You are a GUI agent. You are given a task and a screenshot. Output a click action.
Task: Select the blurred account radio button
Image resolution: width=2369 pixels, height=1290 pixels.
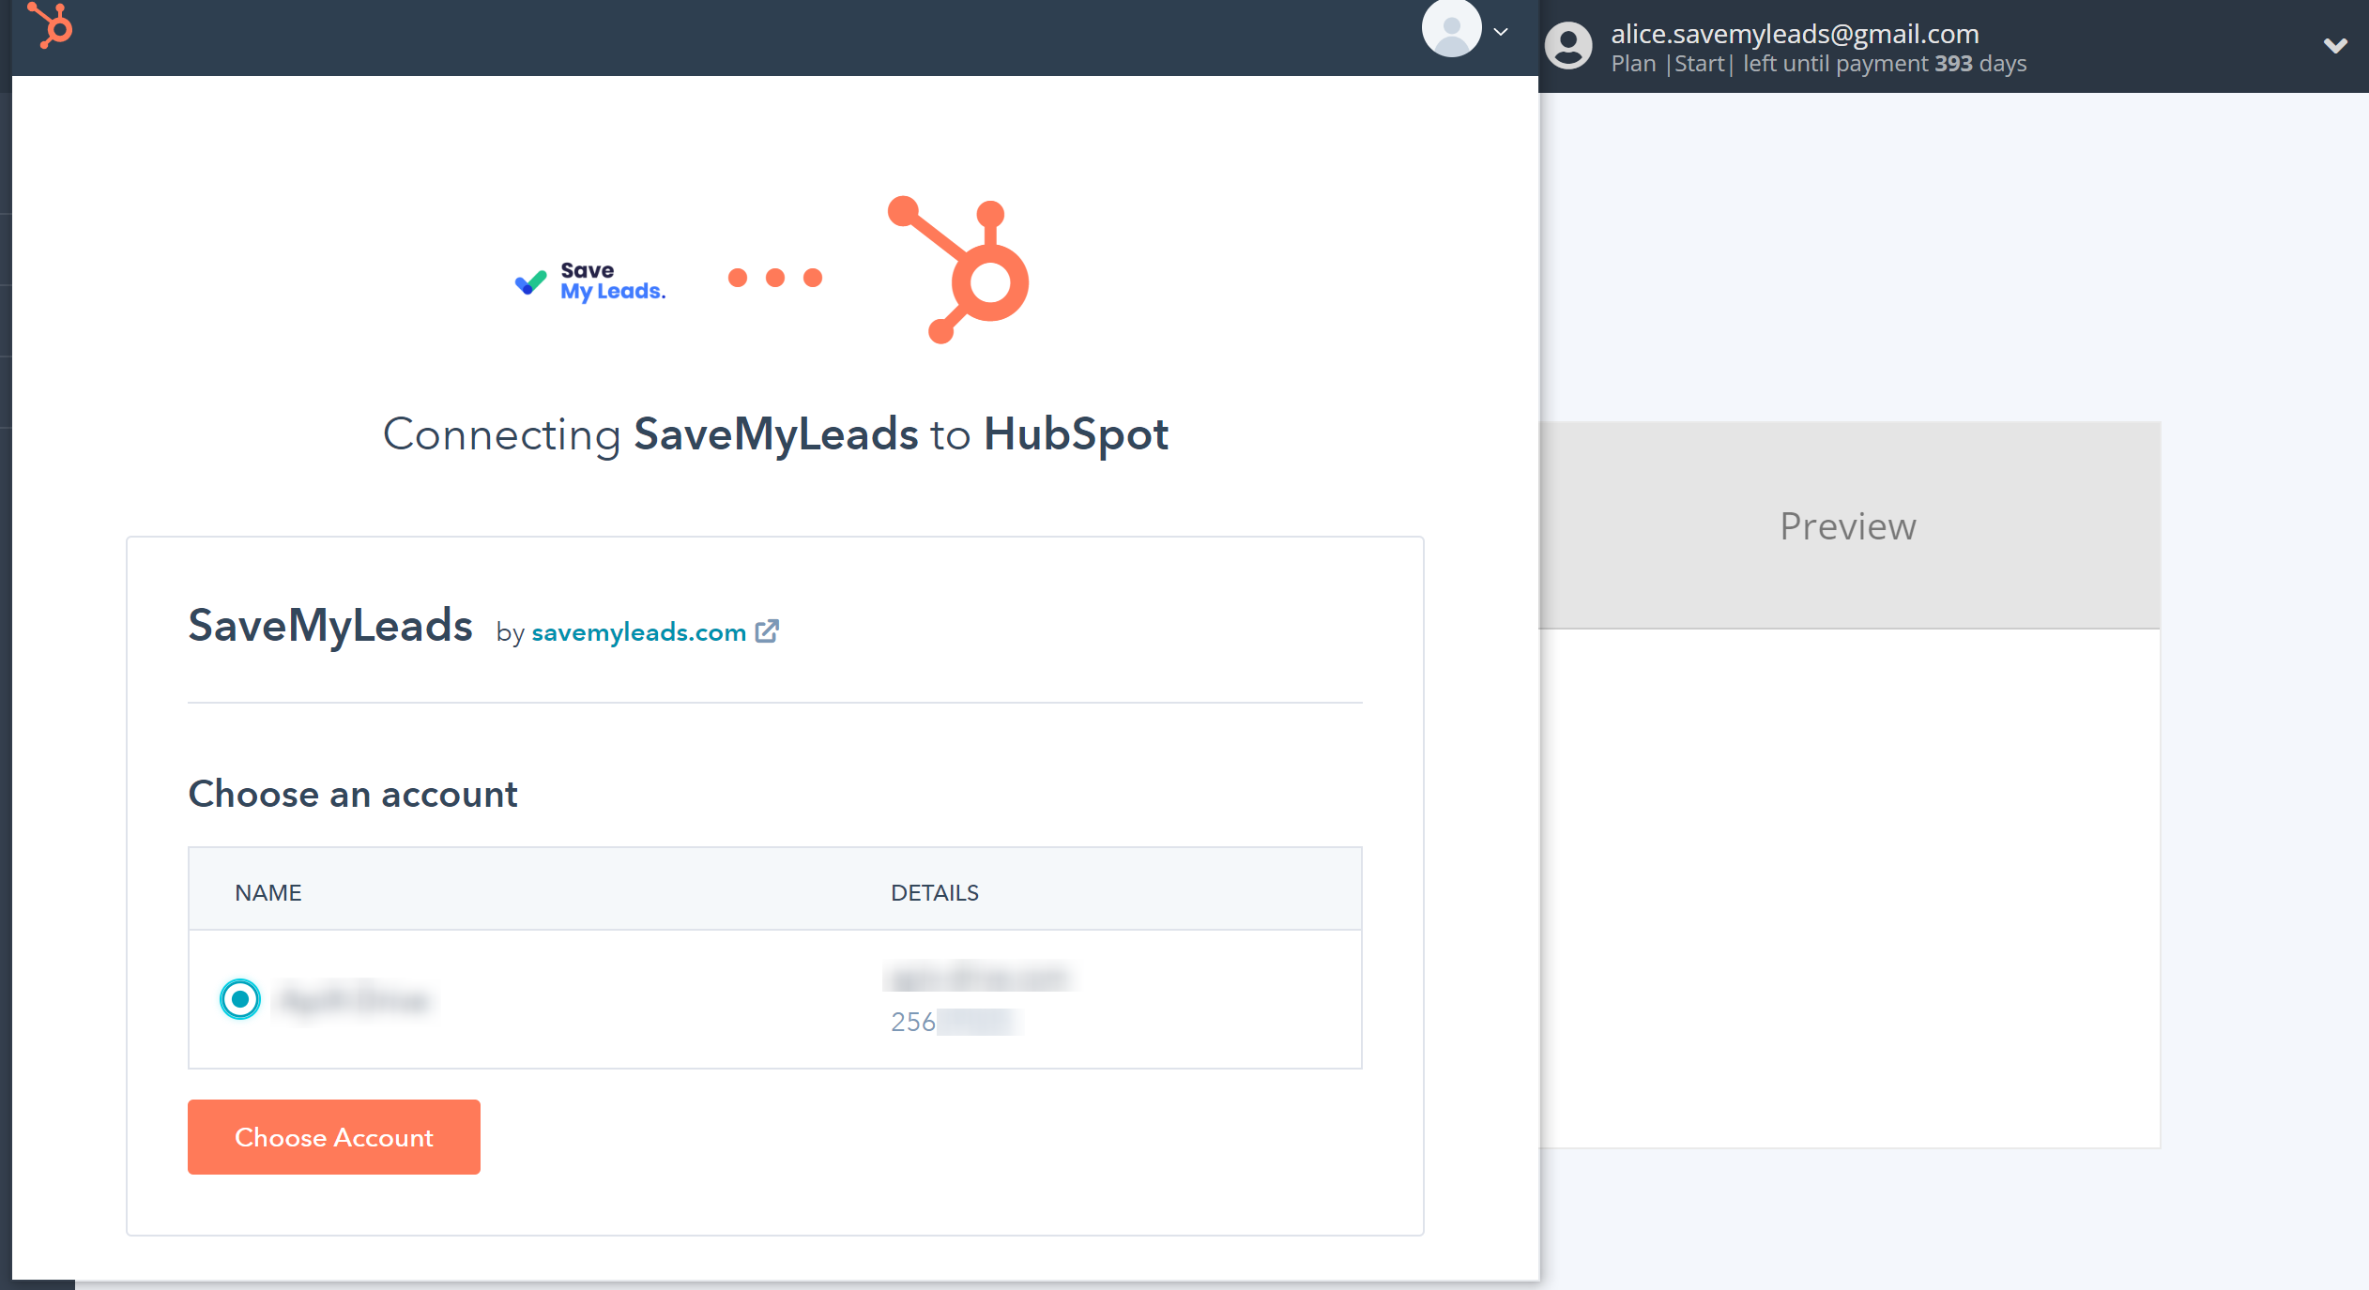(x=240, y=999)
